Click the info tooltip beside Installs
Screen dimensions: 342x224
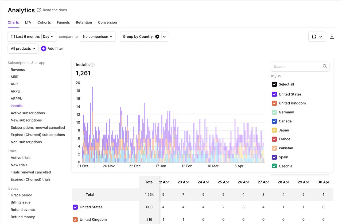pyautogui.click(x=93, y=64)
